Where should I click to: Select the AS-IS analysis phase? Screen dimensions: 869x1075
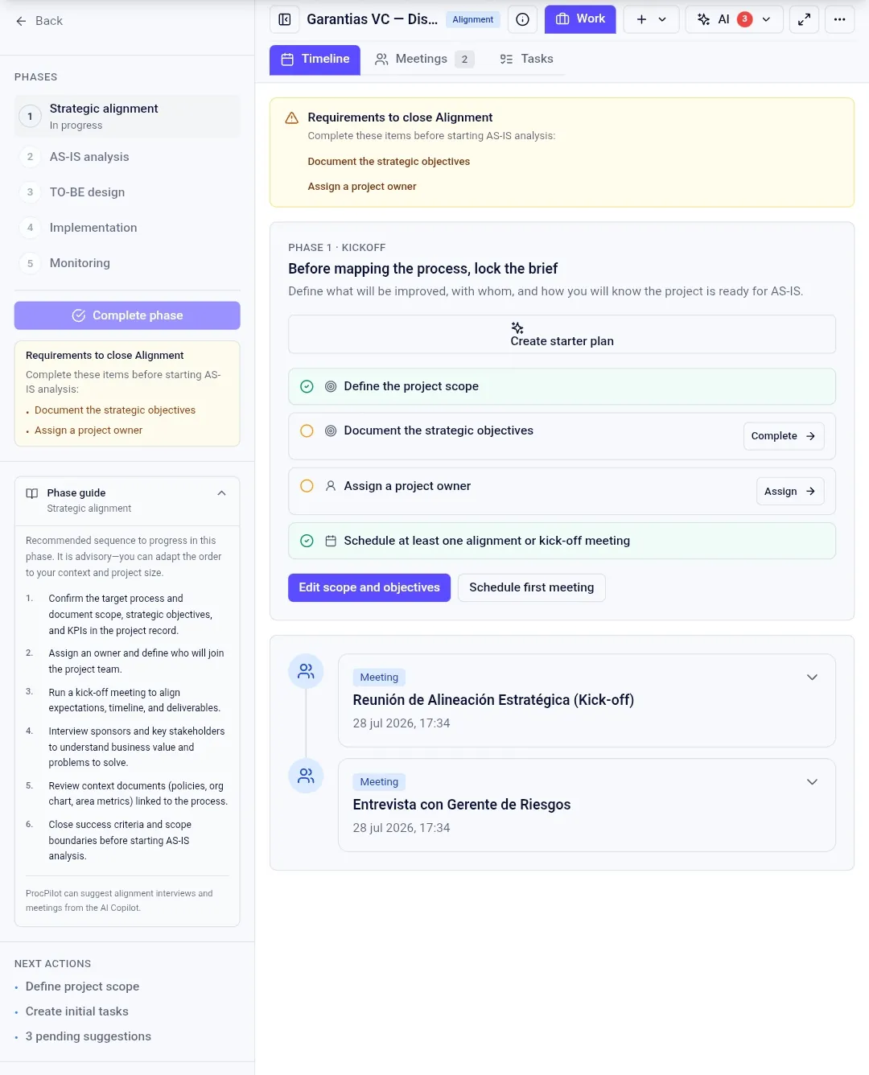click(127, 157)
